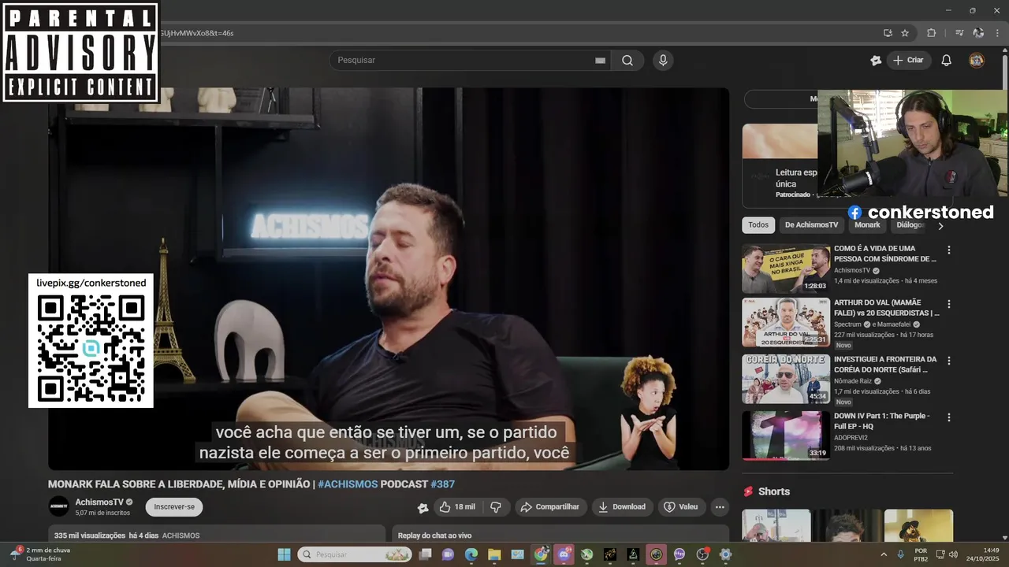This screenshot has width=1009, height=567.
Task: Open weather widget 2 mm de chuva
Action: click(39, 554)
